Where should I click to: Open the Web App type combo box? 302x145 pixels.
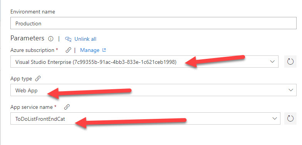coord(154,90)
